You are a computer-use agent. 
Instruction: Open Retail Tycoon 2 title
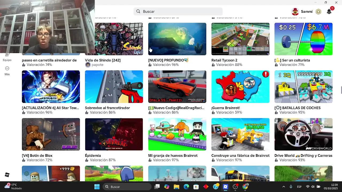[x=224, y=60]
